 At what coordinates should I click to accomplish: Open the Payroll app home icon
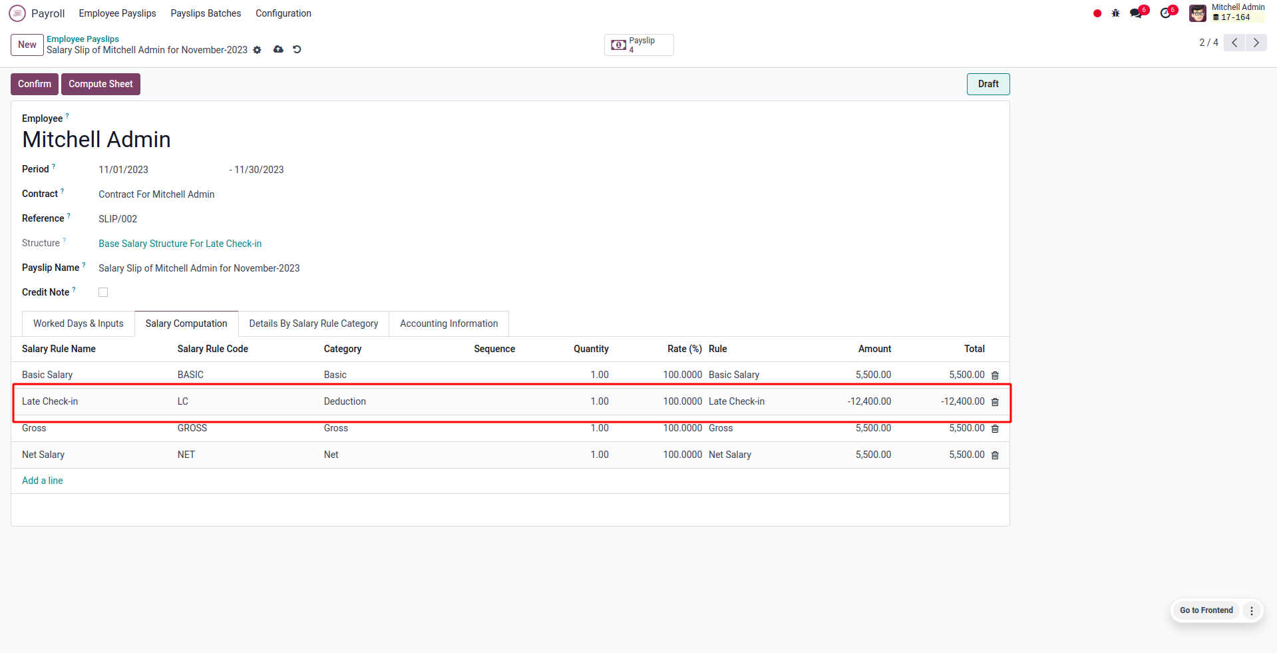click(x=17, y=13)
